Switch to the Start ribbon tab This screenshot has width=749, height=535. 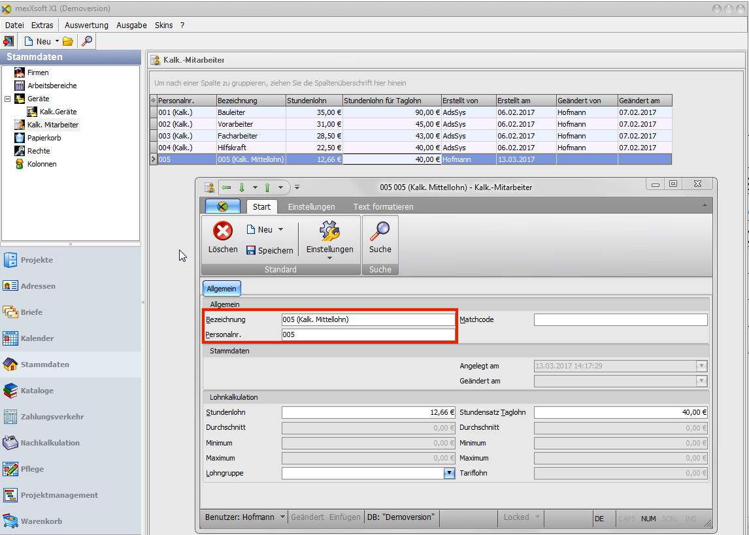click(x=261, y=206)
